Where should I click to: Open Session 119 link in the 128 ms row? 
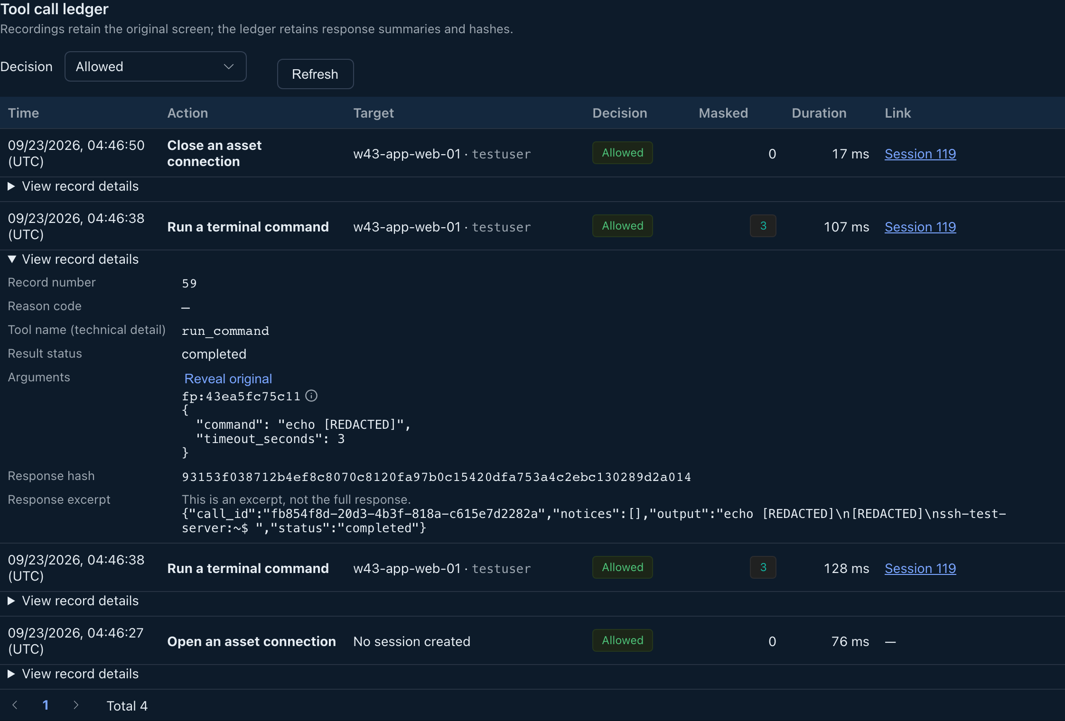tap(920, 568)
